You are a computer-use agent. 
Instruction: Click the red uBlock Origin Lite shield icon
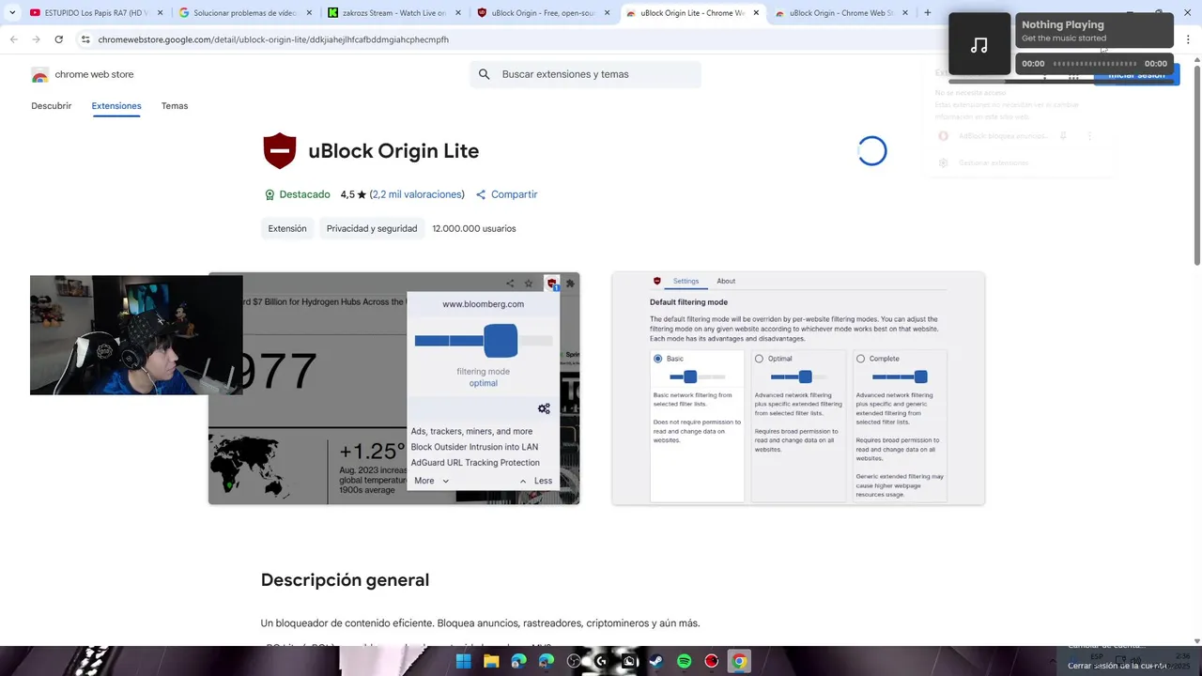(280, 151)
